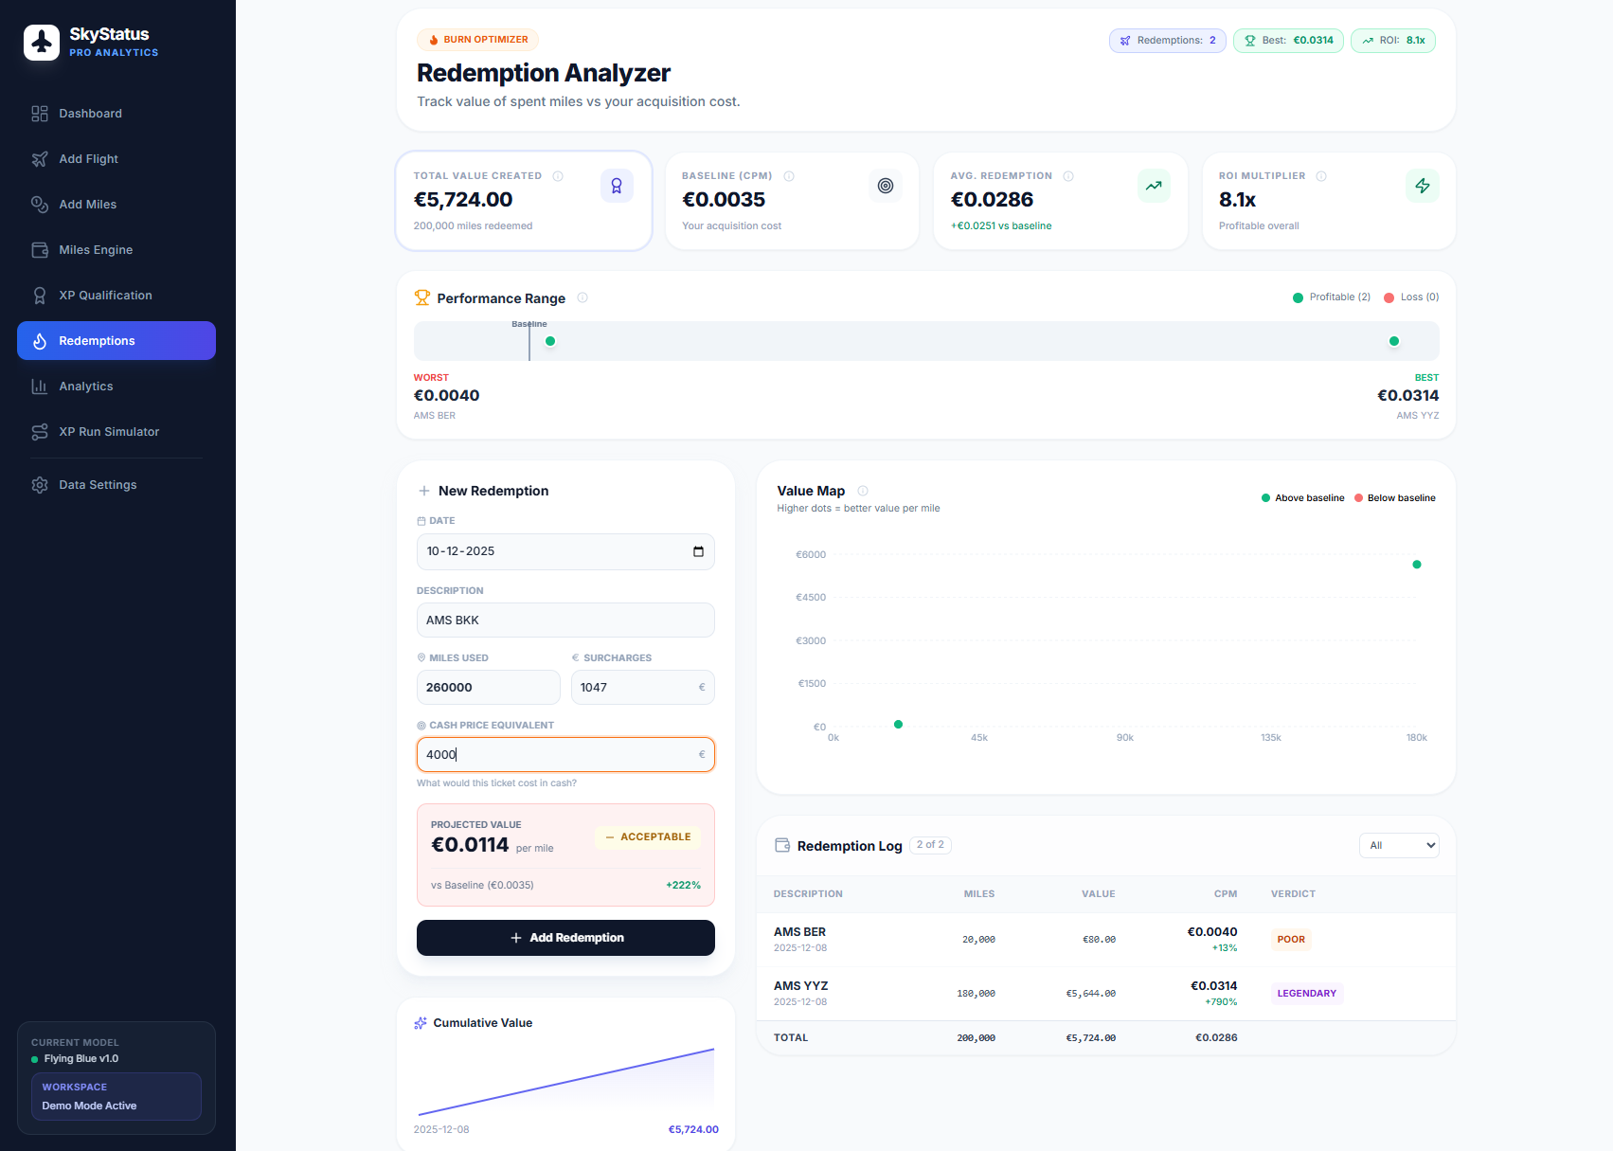Click info icon beside Value Map title
Screen dimensions: 1613x1151
point(863,491)
